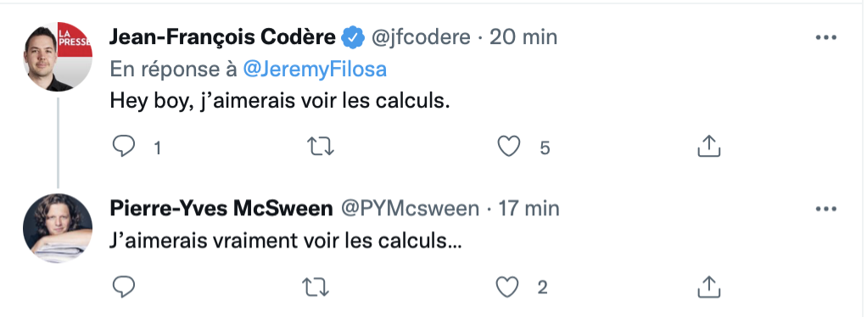Retweet Jean-François Codère's tweet
867x317 pixels.
coord(320,147)
